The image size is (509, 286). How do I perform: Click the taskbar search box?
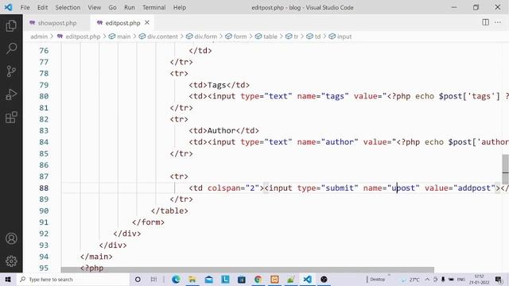click(73, 279)
